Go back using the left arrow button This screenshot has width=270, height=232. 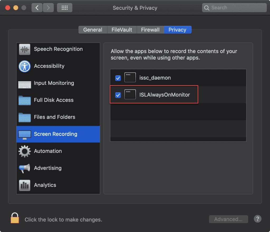(37, 8)
